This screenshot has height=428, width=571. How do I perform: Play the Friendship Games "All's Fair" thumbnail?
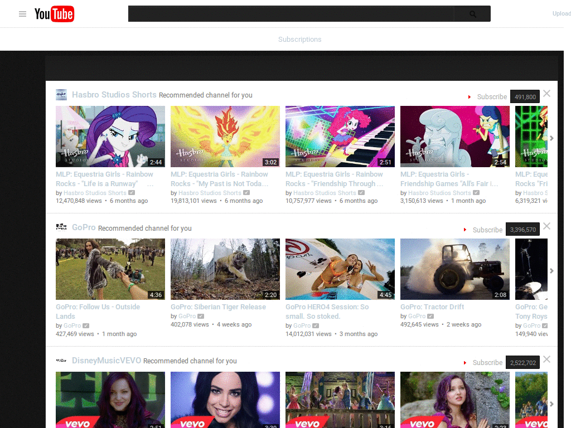point(455,137)
